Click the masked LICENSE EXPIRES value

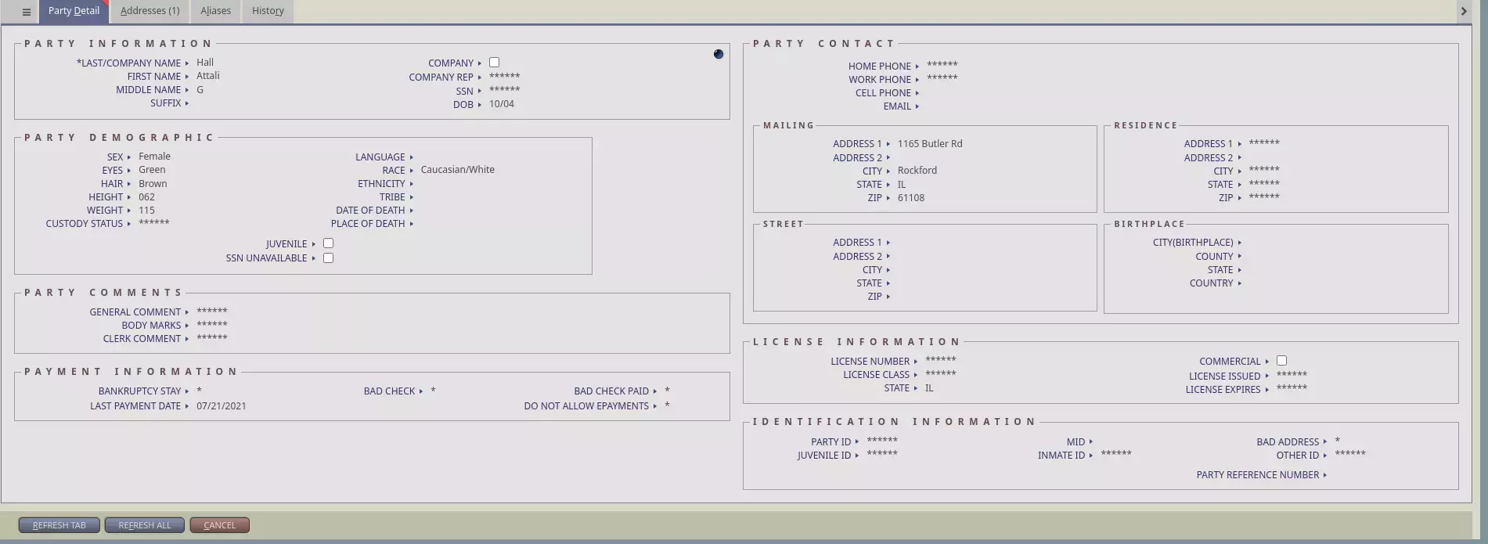click(1292, 389)
